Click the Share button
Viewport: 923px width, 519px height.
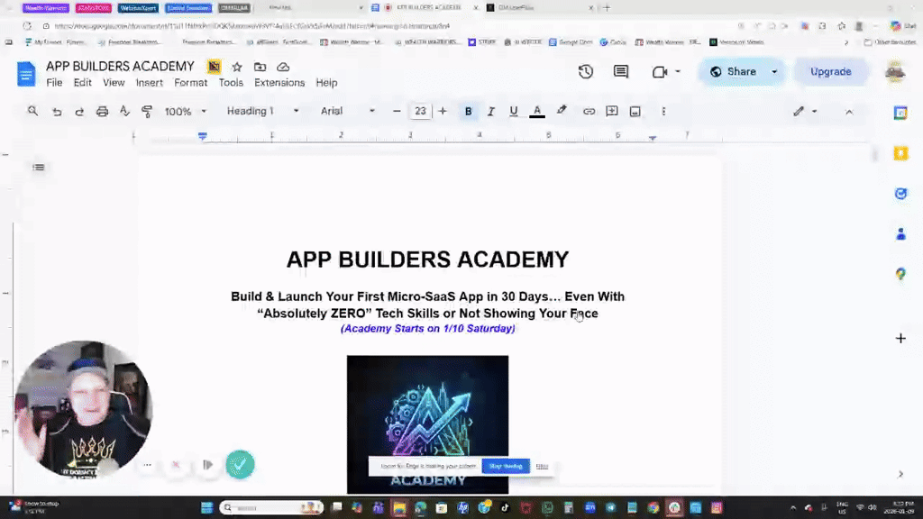tap(734, 72)
